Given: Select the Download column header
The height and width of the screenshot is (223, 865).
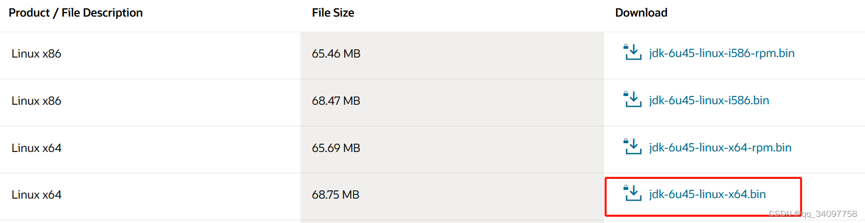Looking at the screenshot, I should 641,13.
